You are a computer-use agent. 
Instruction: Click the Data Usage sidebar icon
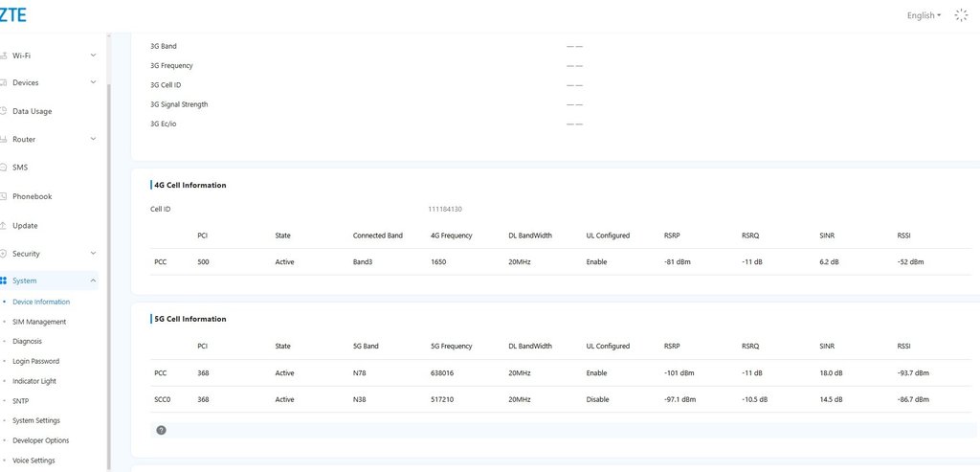coord(3,111)
